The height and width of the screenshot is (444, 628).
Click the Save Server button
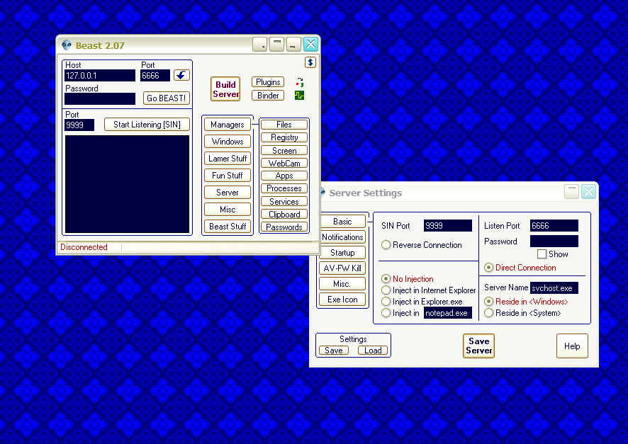click(x=478, y=346)
